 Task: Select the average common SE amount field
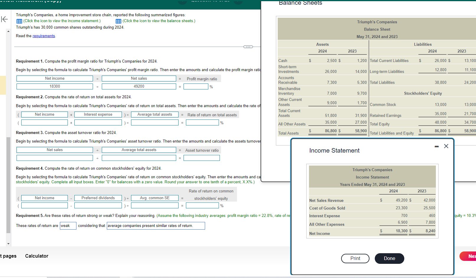pos(155,205)
